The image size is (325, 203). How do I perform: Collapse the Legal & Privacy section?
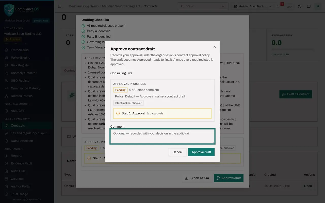(x=17, y=119)
